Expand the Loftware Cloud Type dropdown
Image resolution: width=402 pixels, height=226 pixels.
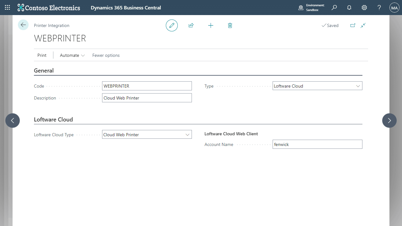[187, 135]
